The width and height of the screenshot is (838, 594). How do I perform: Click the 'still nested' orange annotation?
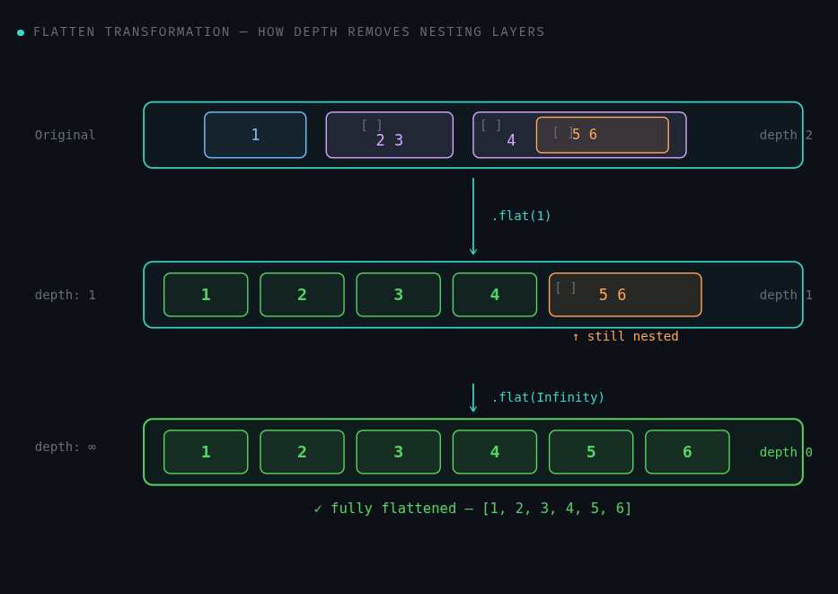[625, 336]
